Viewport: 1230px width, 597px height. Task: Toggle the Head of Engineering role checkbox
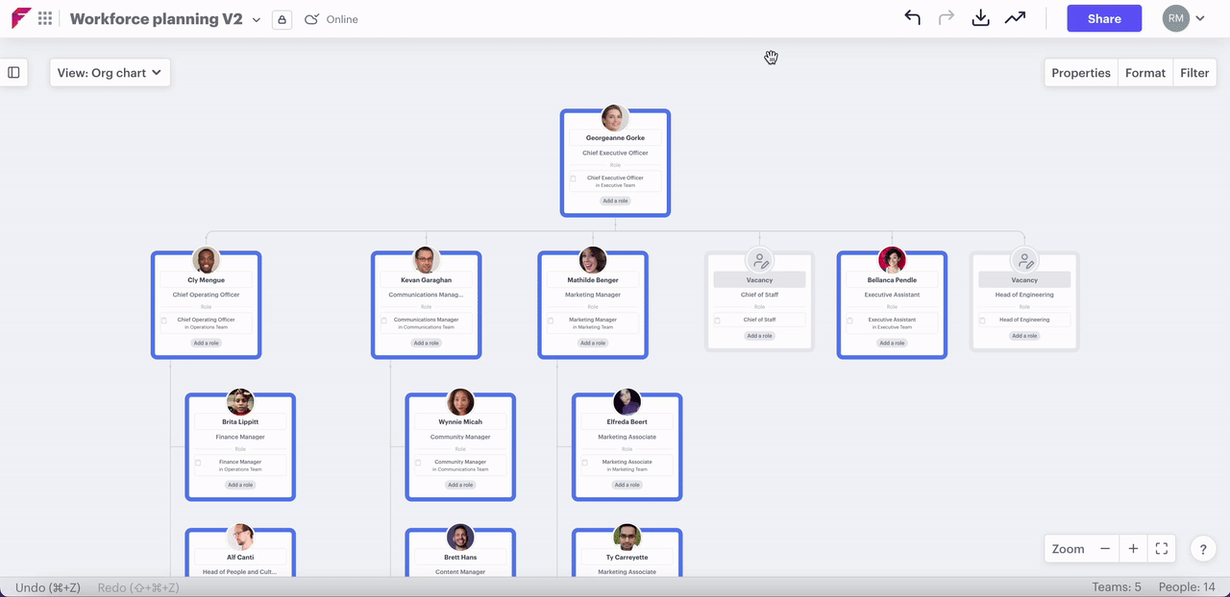pos(982,321)
